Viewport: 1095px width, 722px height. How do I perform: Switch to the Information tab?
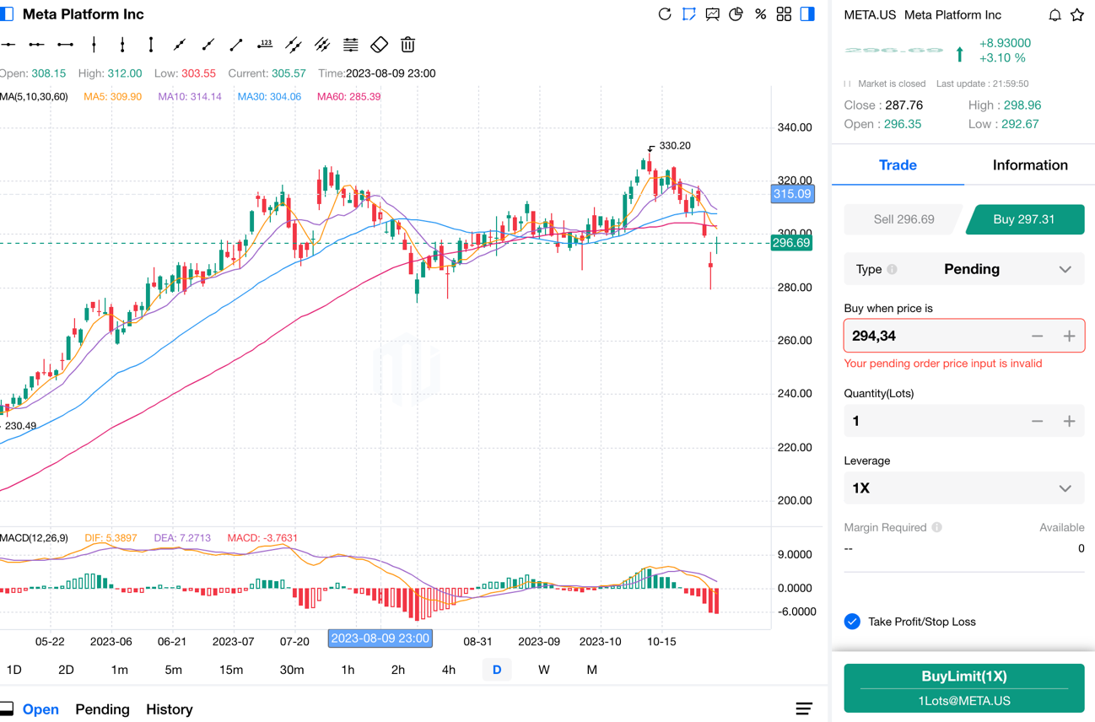[x=1029, y=165]
